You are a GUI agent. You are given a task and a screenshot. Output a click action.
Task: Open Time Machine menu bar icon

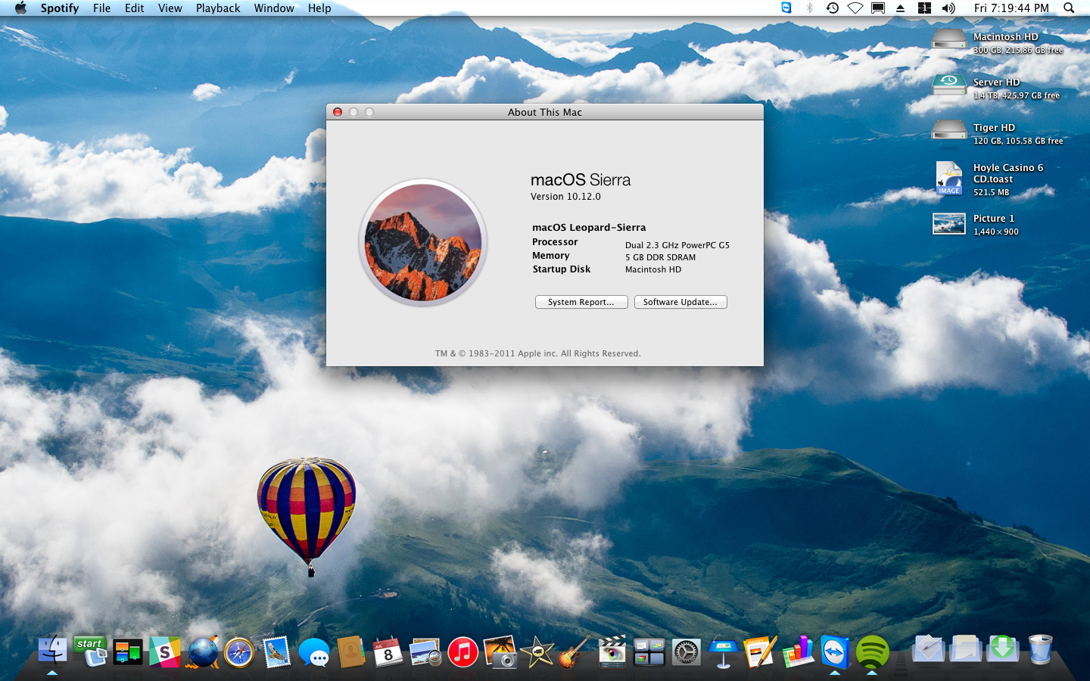pos(832,8)
